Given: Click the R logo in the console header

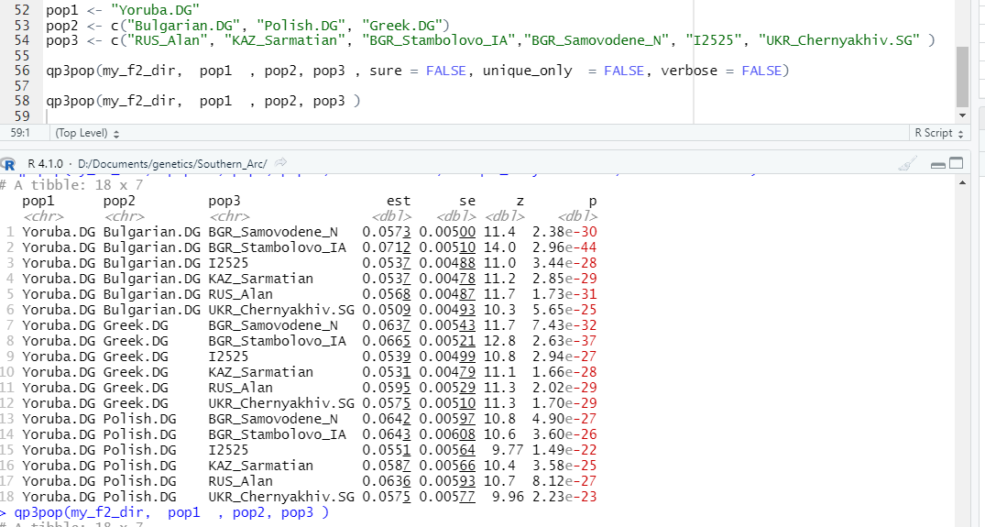Looking at the screenshot, I should 9,164.
